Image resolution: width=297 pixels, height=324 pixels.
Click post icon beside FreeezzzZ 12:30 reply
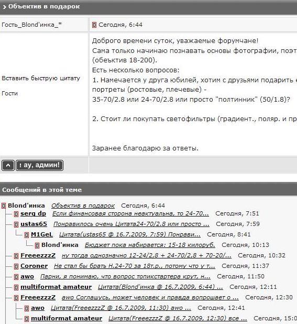tap(16, 298)
